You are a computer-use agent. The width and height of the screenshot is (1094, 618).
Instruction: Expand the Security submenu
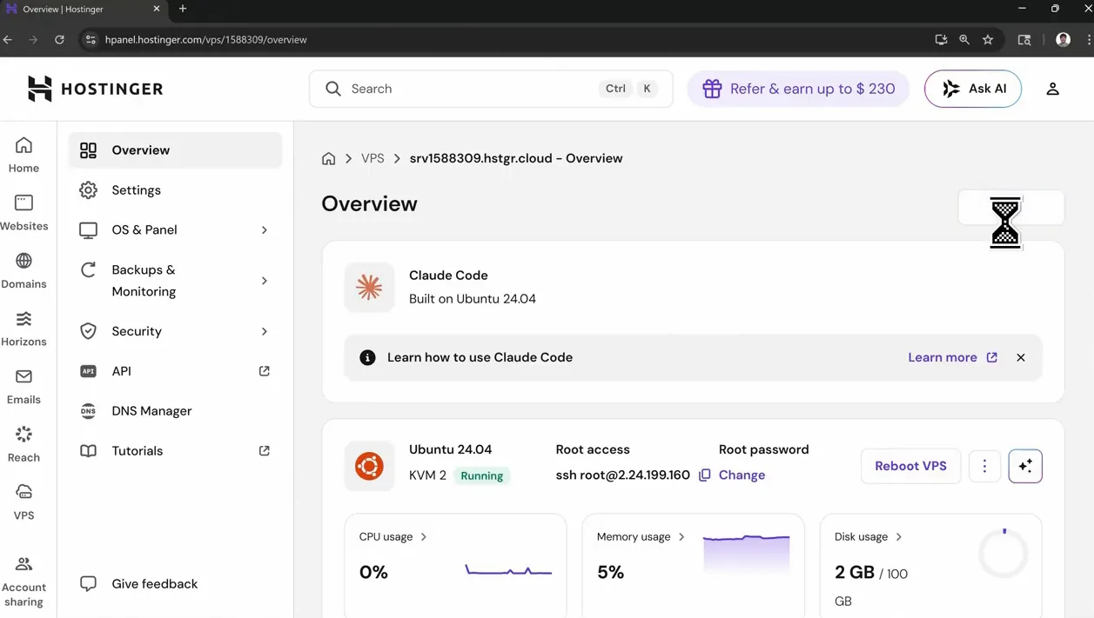click(x=175, y=331)
